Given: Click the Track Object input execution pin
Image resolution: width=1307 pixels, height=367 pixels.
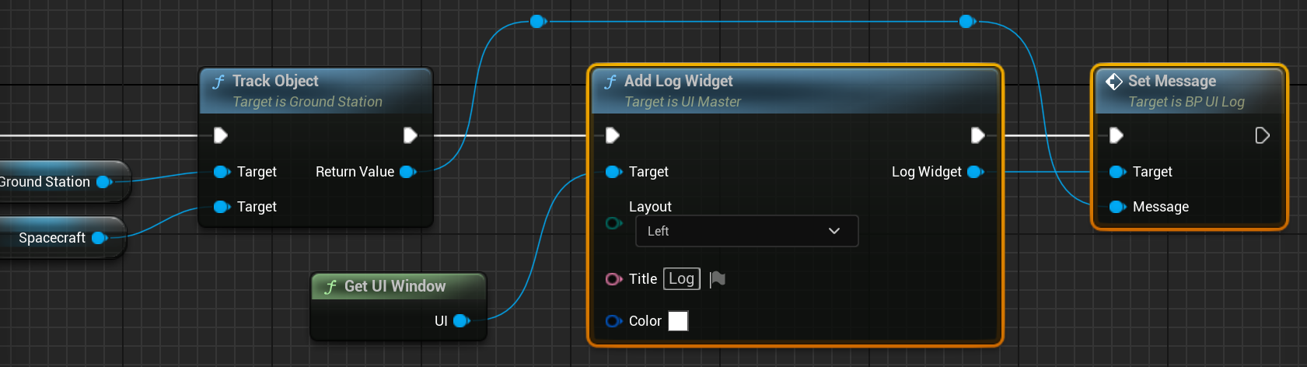Looking at the screenshot, I should coord(221,135).
